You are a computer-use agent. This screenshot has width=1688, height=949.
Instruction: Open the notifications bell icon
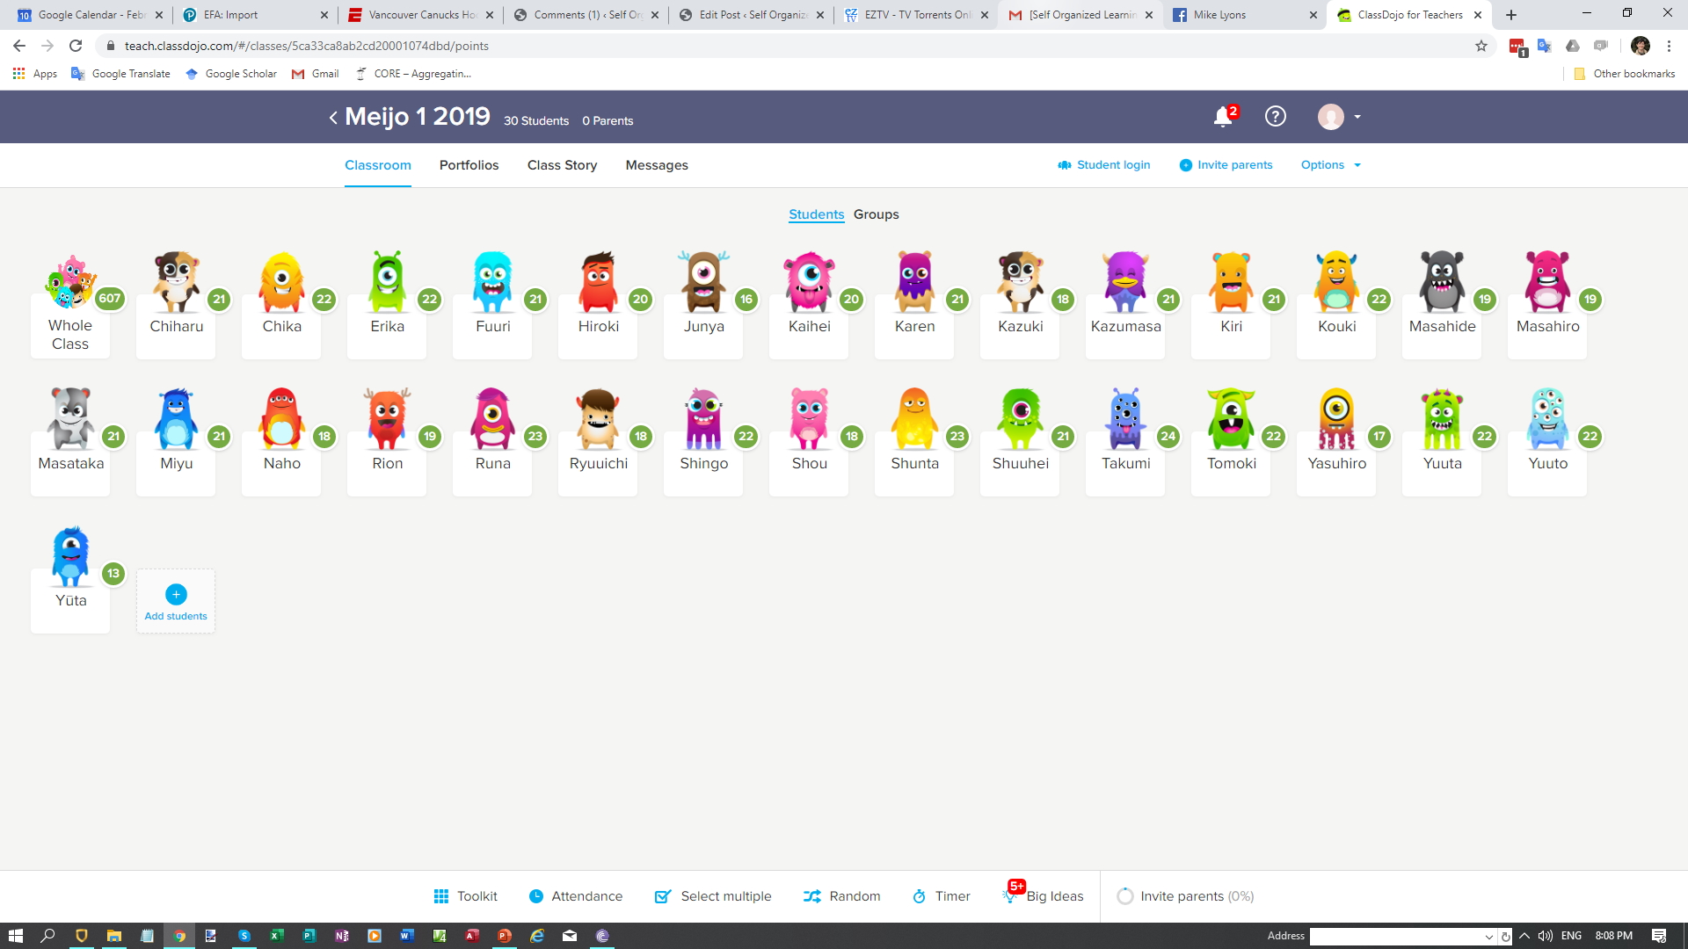1223,116
